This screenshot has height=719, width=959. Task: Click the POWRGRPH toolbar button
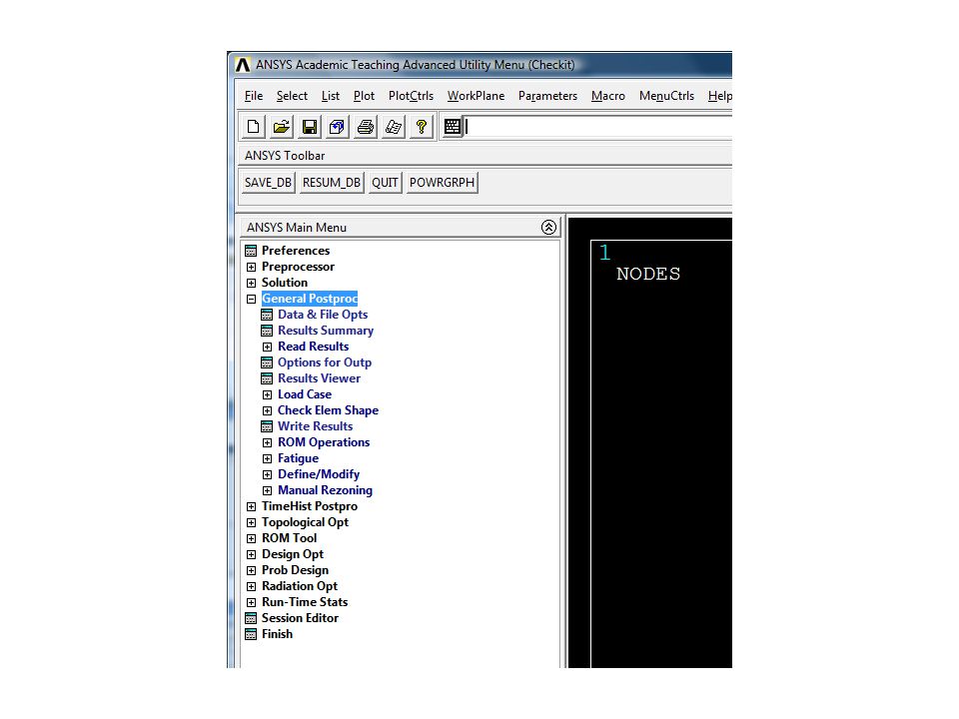(442, 182)
